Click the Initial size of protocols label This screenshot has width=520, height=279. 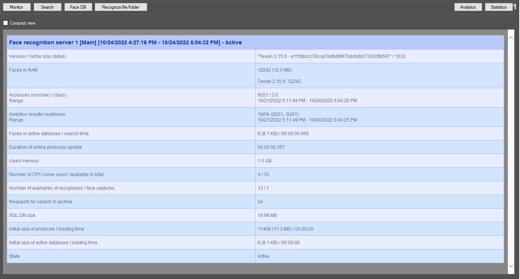47,229
